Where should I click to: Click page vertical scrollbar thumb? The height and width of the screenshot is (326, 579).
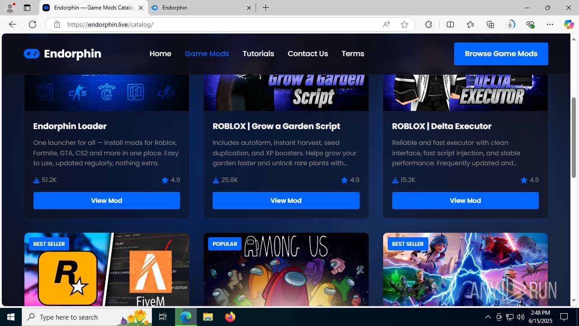(x=574, y=137)
